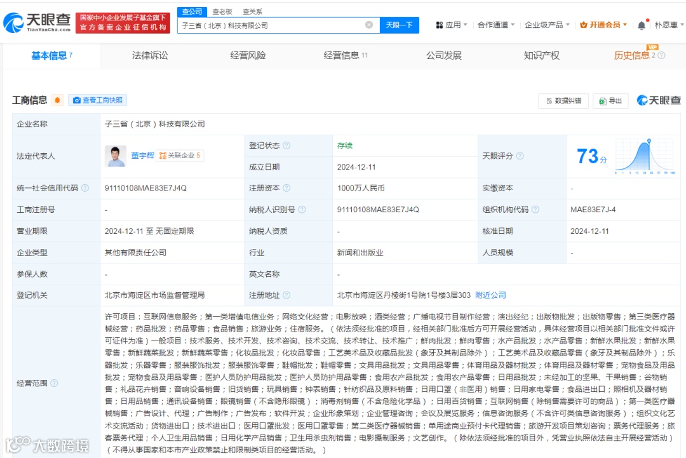Switch to 经营信息 tab
Screen dimensions: 686x458
(345, 55)
